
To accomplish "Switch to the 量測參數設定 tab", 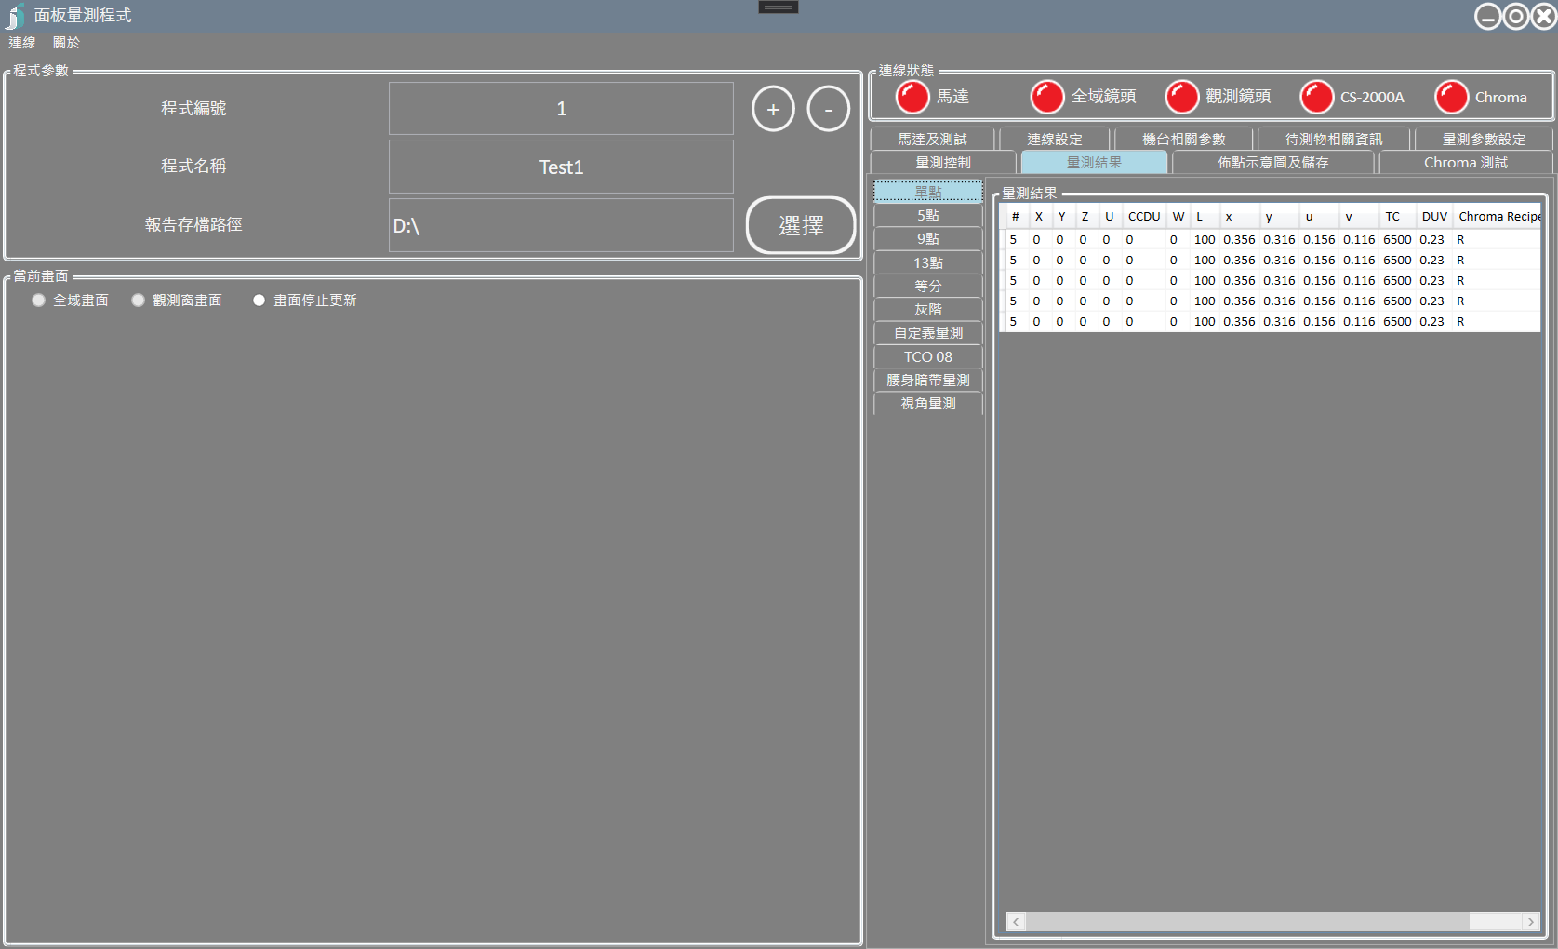I will click(1485, 139).
